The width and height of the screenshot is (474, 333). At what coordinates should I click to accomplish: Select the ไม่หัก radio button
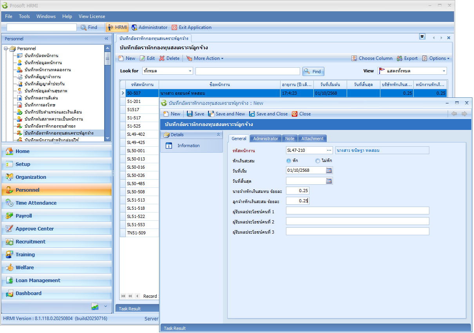[318, 161]
